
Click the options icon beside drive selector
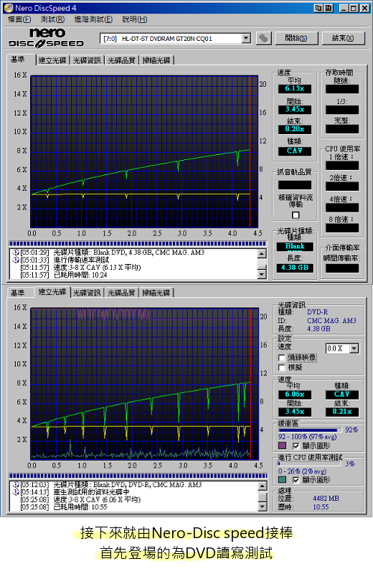point(263,38)
